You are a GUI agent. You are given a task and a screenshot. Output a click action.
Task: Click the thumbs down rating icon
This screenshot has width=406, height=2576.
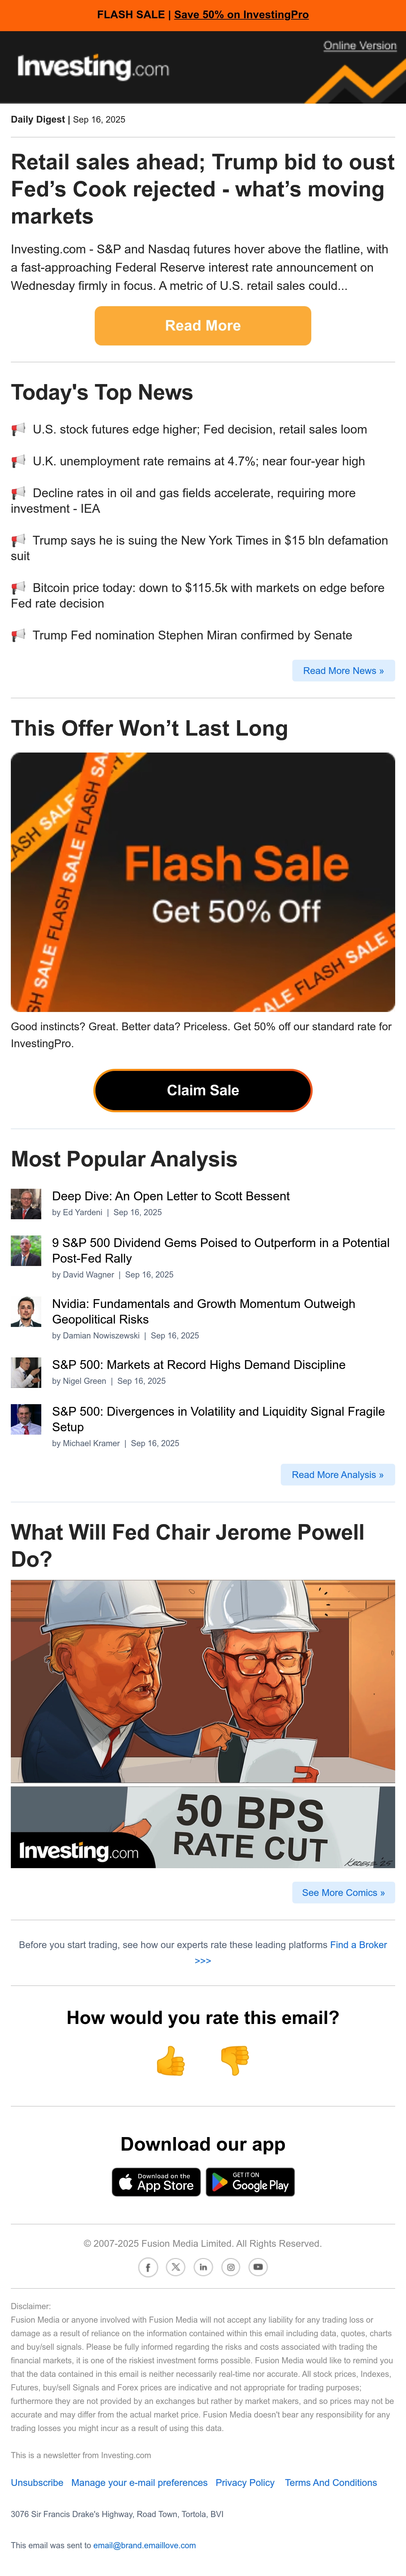click(x=234, y=2061)
